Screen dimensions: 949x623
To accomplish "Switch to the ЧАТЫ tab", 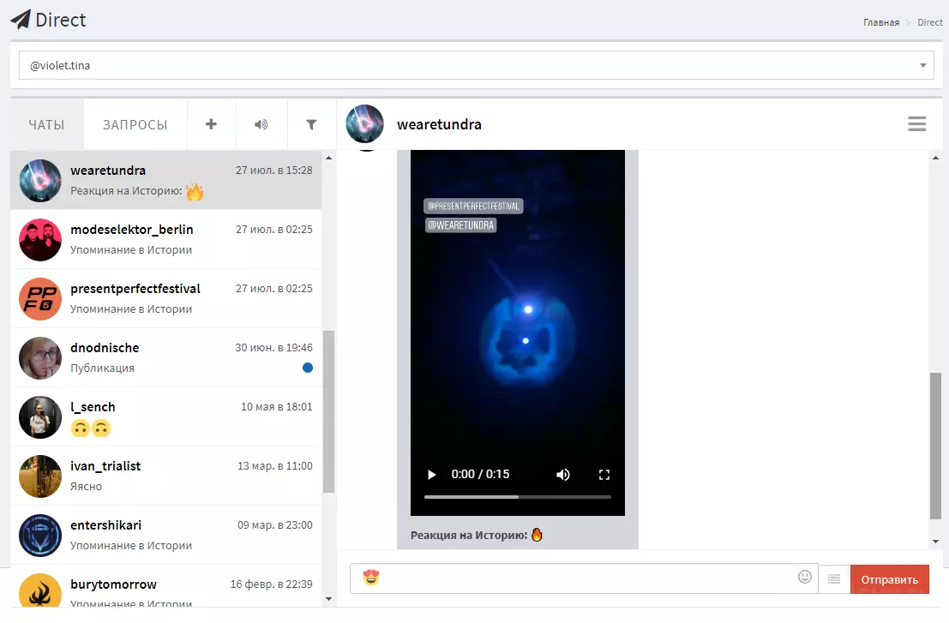I will 46,124.
